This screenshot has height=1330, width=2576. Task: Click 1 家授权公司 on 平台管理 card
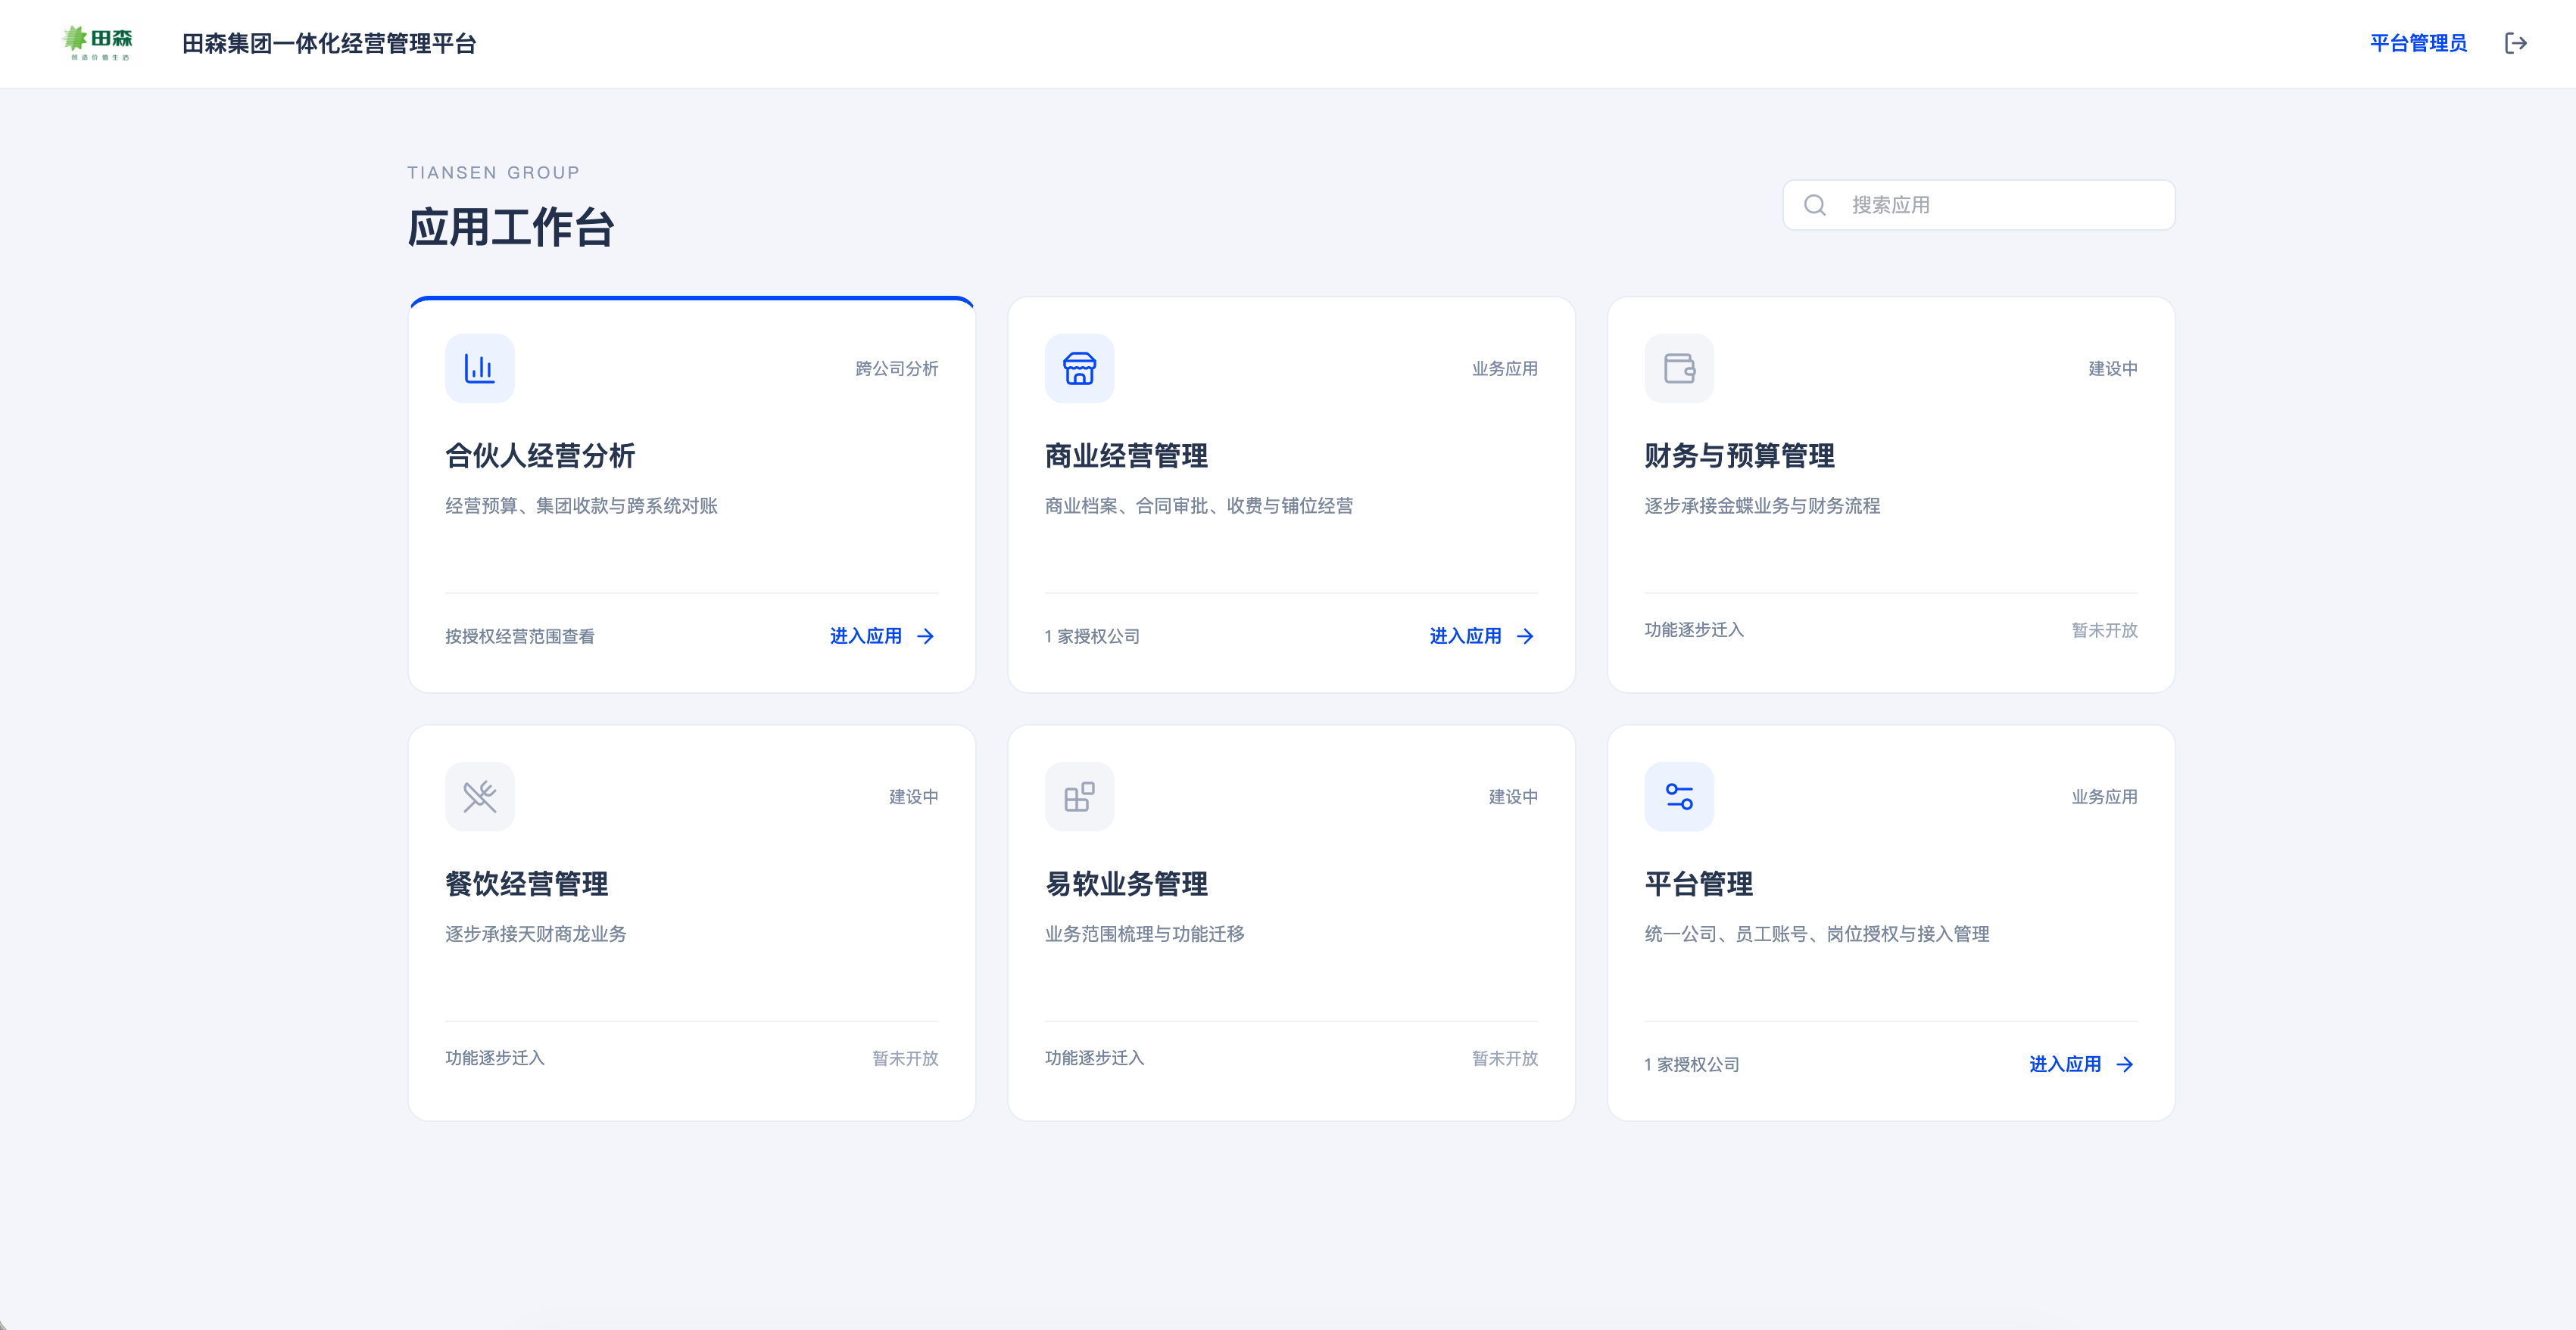1692,1064
